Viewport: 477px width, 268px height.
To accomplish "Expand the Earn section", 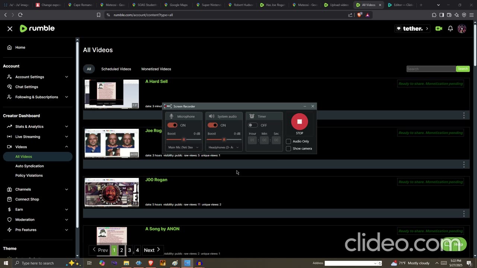I will [x=37, y=210].
